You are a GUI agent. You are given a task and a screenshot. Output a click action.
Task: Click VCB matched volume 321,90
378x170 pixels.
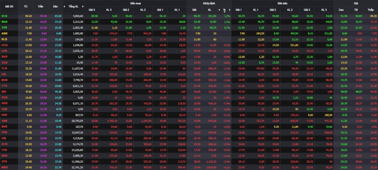point(212,16)
